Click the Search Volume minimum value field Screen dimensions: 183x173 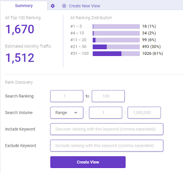[105, 112]
